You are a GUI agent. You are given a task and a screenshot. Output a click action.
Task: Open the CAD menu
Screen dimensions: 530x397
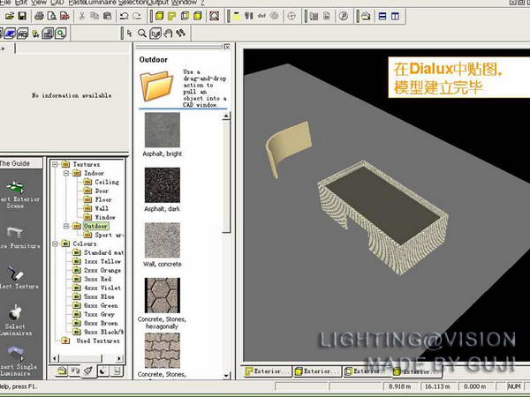pyautogui.click(x=57, y=3)
